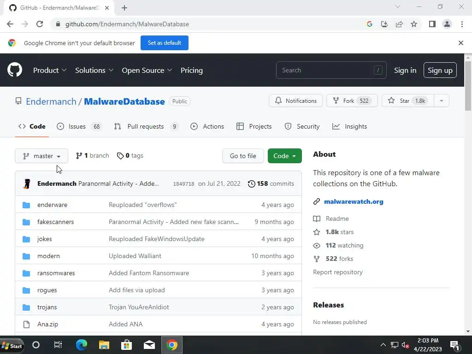
Task: Click the Start button
Action: pos(12,346)
